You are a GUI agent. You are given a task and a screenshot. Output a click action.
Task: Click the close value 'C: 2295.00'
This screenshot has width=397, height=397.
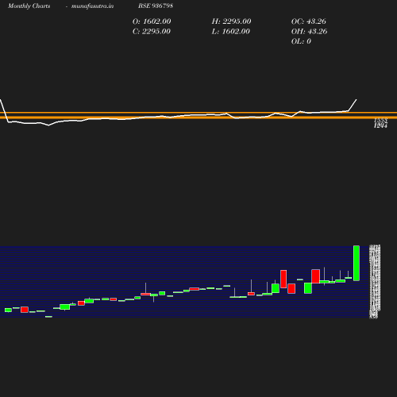(152, 31)
